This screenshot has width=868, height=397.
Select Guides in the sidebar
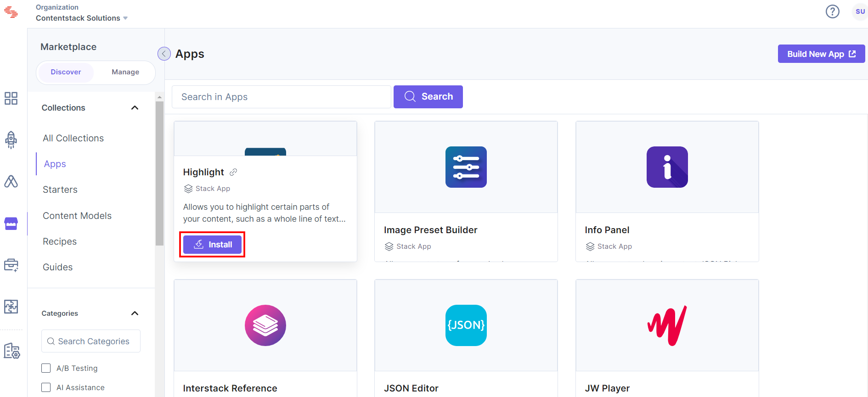coord(58,267)
